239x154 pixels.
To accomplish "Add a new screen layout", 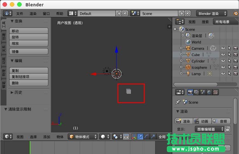I will tap(119, 14).
